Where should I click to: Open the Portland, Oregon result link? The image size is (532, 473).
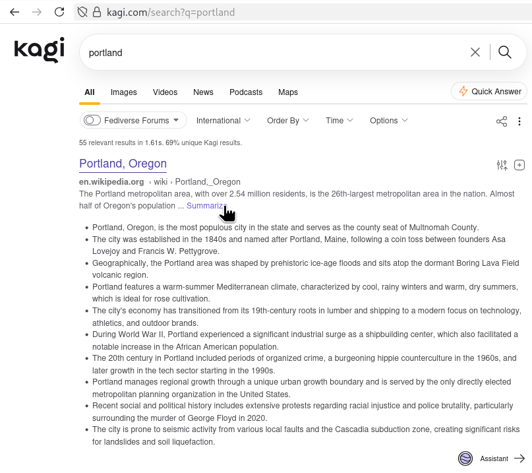click(x=123, y=164)
